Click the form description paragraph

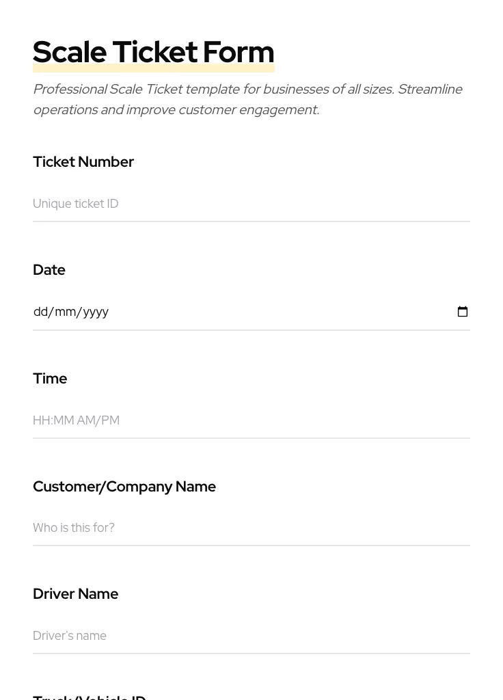tap(247, 99)
